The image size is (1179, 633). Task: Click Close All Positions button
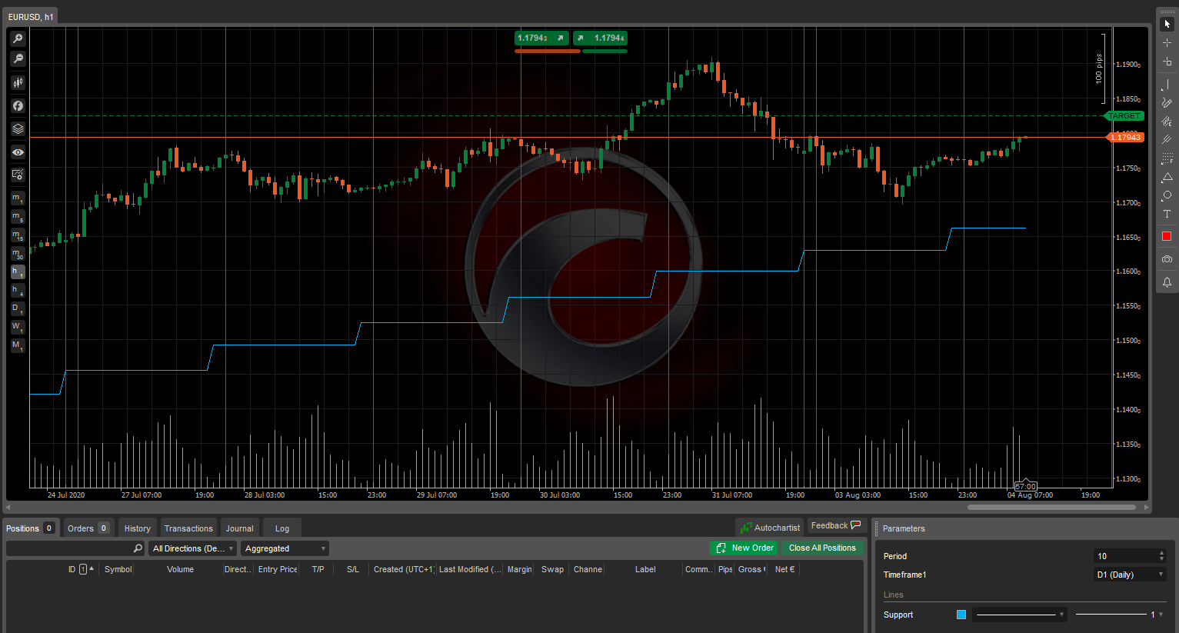point(822,548)
